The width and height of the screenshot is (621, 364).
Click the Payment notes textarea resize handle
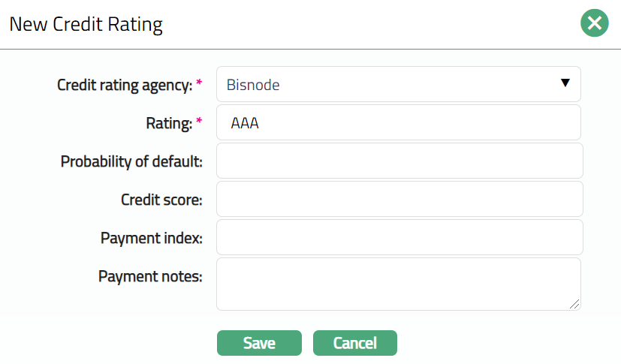click(574, 304)
